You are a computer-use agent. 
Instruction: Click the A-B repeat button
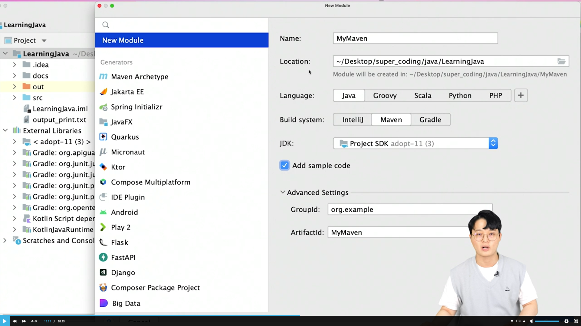[x=34, y=321]
